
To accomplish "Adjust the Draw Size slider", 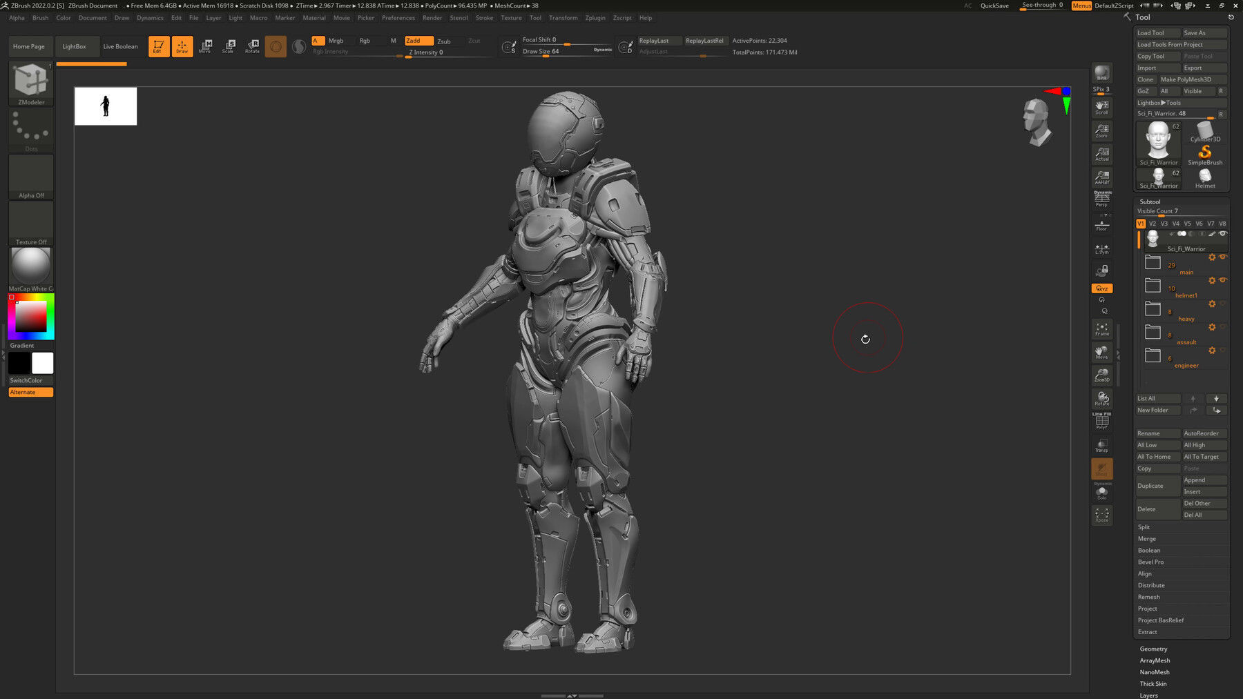I will 567,52.
